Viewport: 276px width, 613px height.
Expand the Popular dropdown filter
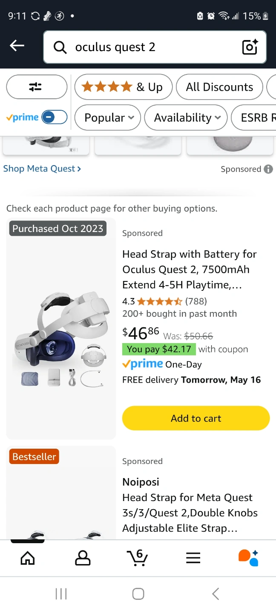(108, 117)
